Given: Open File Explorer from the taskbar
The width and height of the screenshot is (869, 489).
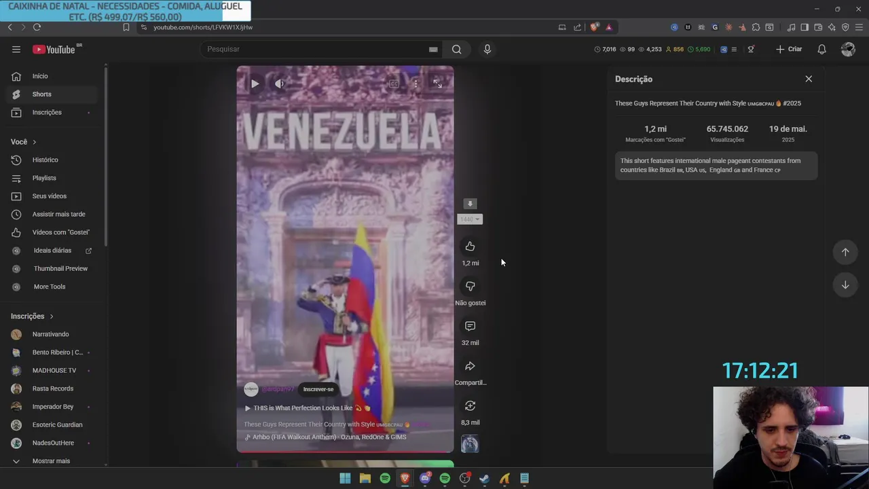Looking at the screenshot, I should click(x=365, y=478).
